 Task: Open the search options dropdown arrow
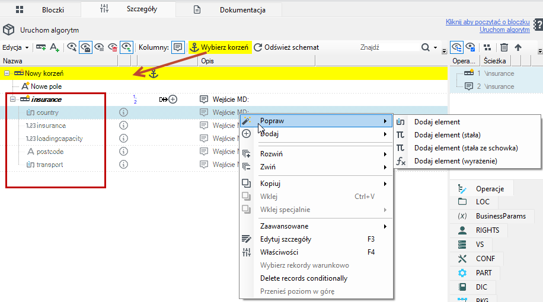tap(435, 48)
